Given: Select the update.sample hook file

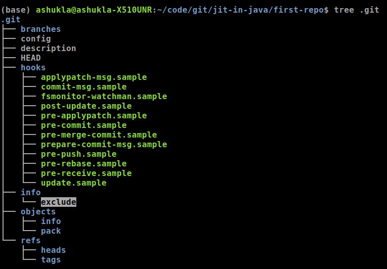Looking at the screenshot, I should coord(73,183).
